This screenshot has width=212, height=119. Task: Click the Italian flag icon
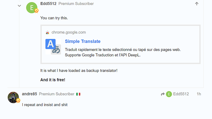78,94
